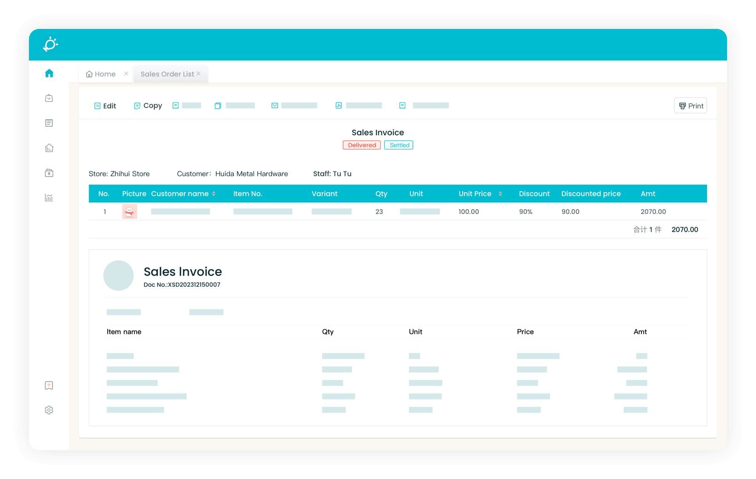
Task: Click the home icon in the sidebar
Action: (x=49, y=73)
